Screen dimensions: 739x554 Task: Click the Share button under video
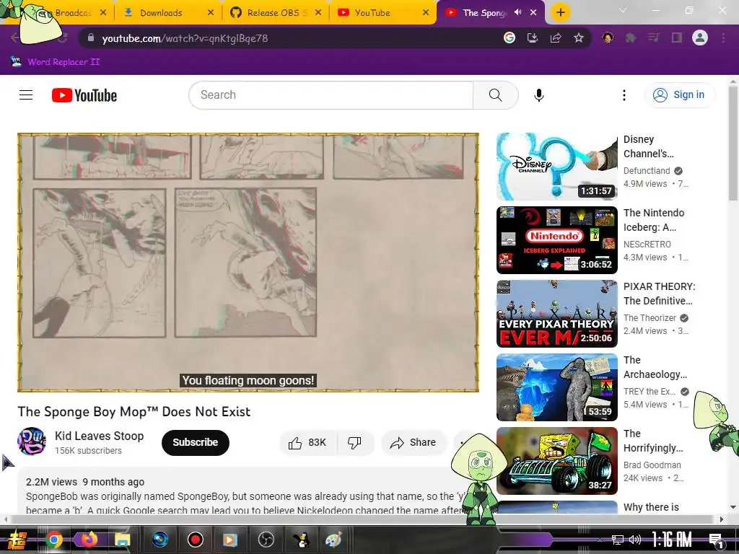coord(414,442)
